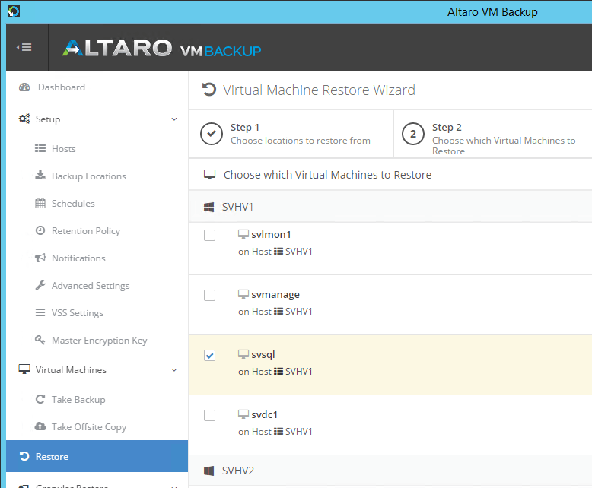Click the Advanced Settings wrench icon
592x488 pixels.
(40, 286)
